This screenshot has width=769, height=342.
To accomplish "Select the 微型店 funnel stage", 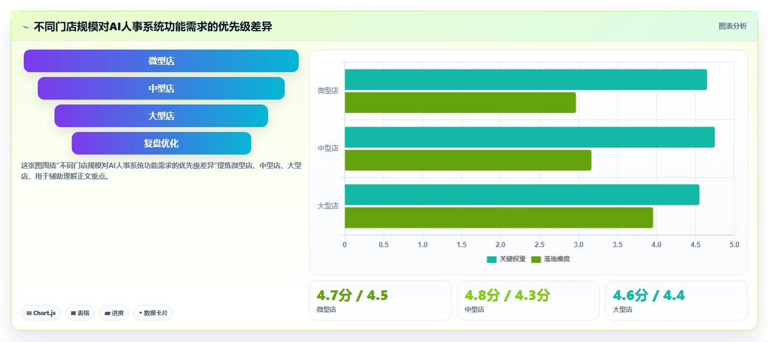I will (161, 61).
